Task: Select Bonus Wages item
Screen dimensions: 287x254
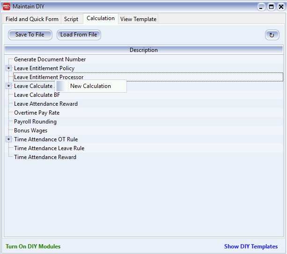Action: click(x=30, y=131)
